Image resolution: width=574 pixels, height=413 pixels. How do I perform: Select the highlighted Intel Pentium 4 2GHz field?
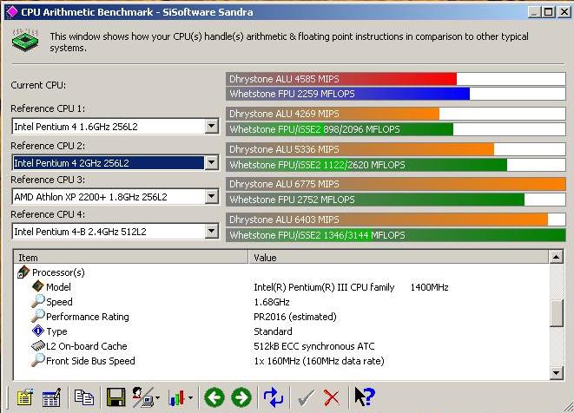[115, 162]
